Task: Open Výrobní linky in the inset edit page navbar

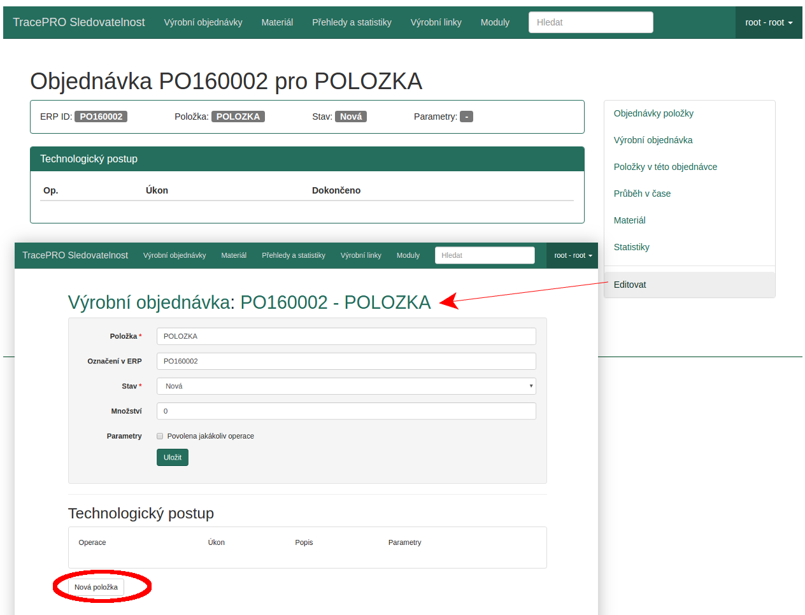Action: [x=361, y=255]
